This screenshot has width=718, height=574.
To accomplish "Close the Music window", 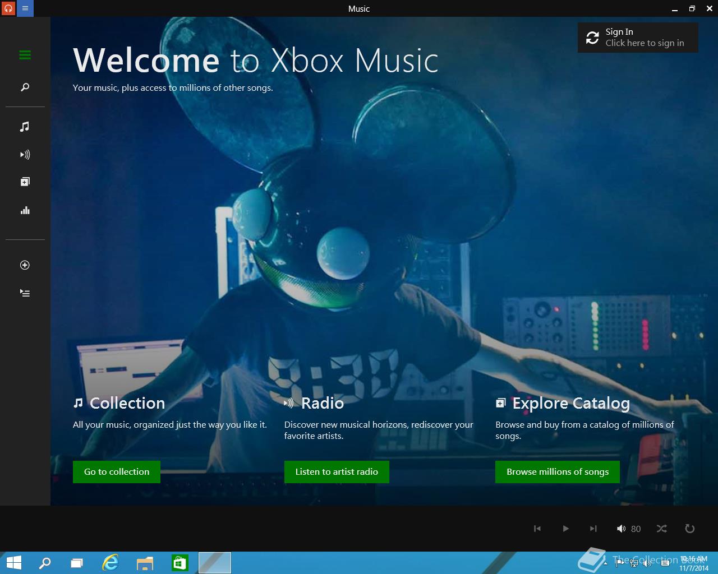I will point(709,8).
